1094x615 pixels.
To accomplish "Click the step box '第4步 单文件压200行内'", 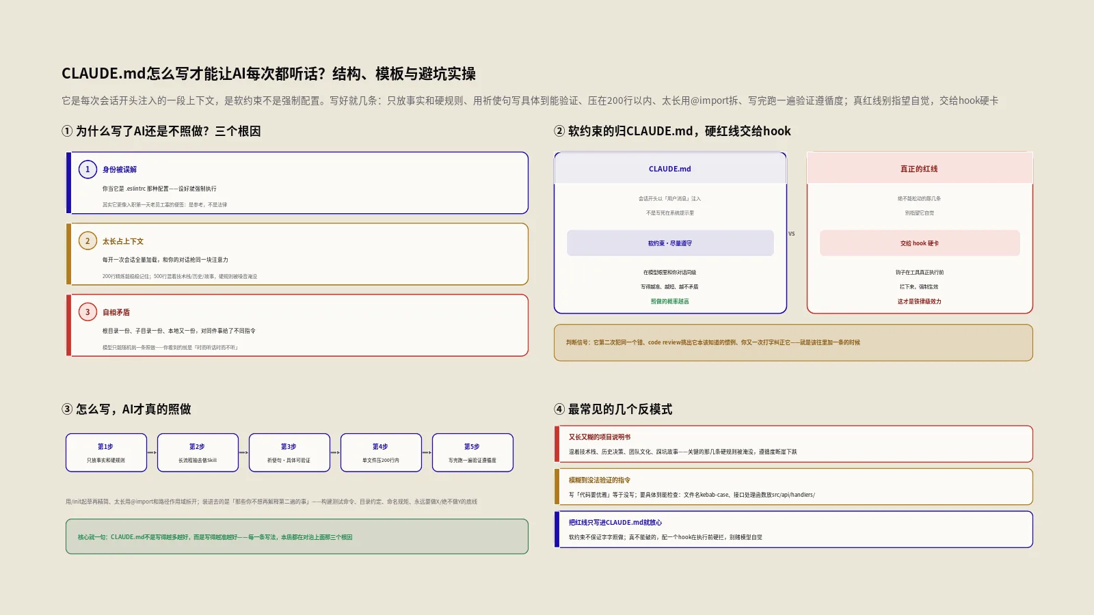I will tap(381, 452).
